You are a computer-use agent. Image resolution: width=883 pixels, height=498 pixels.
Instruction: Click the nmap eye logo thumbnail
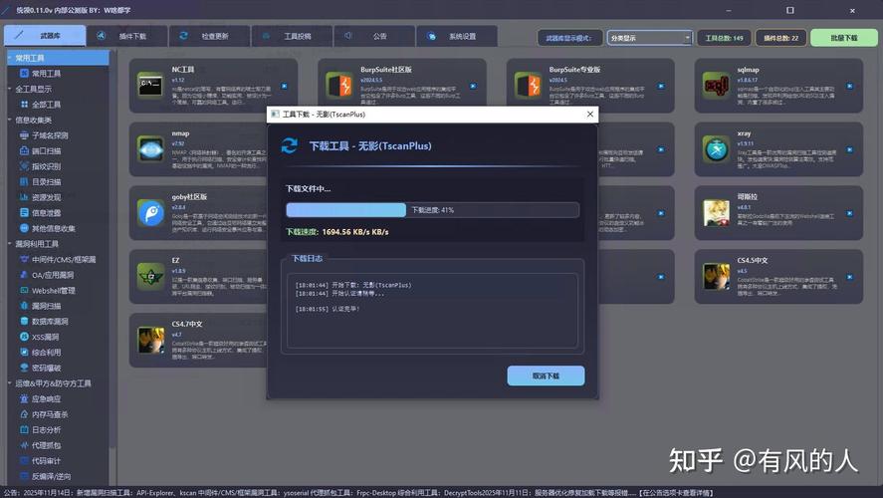coord(150,149)
